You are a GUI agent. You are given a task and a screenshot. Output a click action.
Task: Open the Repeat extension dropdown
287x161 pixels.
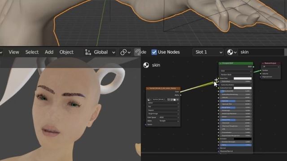point(163,110)
